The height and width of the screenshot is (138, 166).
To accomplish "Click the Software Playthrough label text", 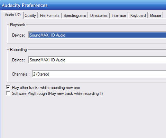I will coord(57,93).
